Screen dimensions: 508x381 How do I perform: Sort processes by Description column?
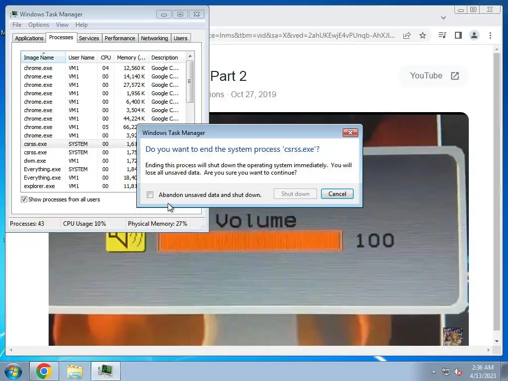tap(167, 58)
